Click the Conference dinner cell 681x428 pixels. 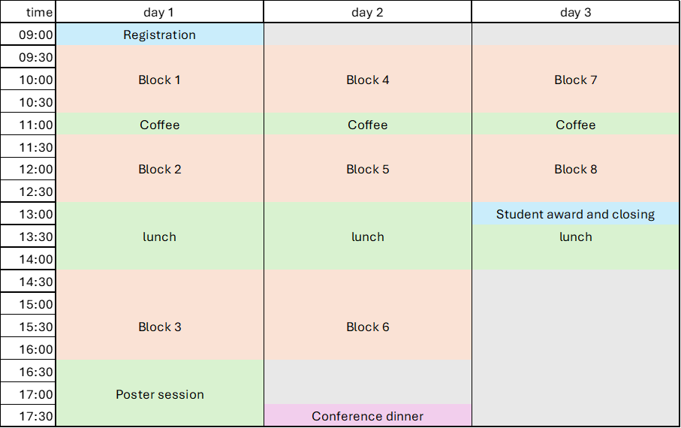(x=368, y=415)
